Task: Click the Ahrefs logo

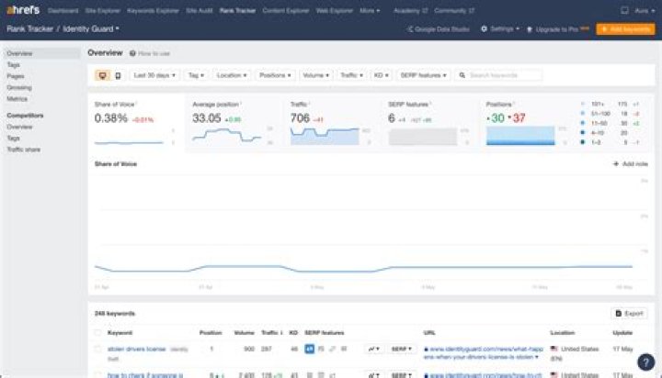Action: coord(22,11)
